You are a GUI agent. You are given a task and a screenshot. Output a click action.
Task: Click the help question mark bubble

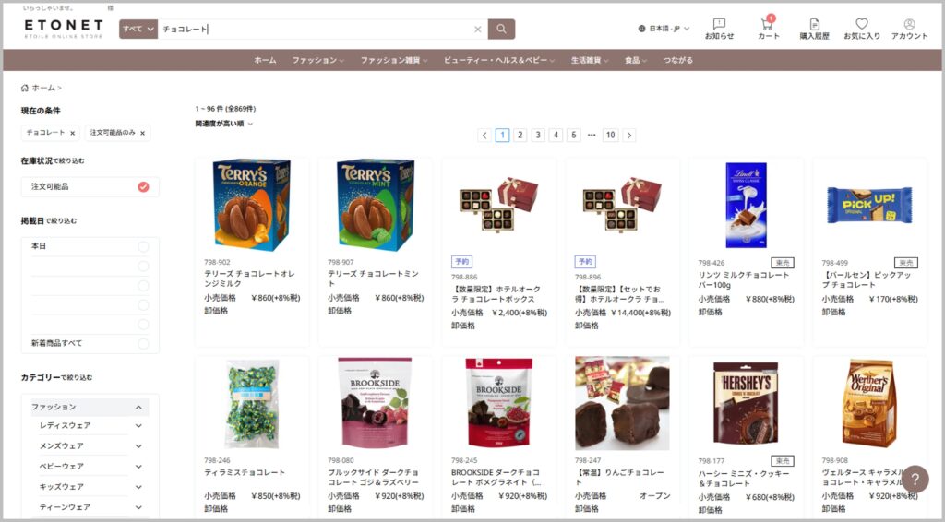pos(915,480)
